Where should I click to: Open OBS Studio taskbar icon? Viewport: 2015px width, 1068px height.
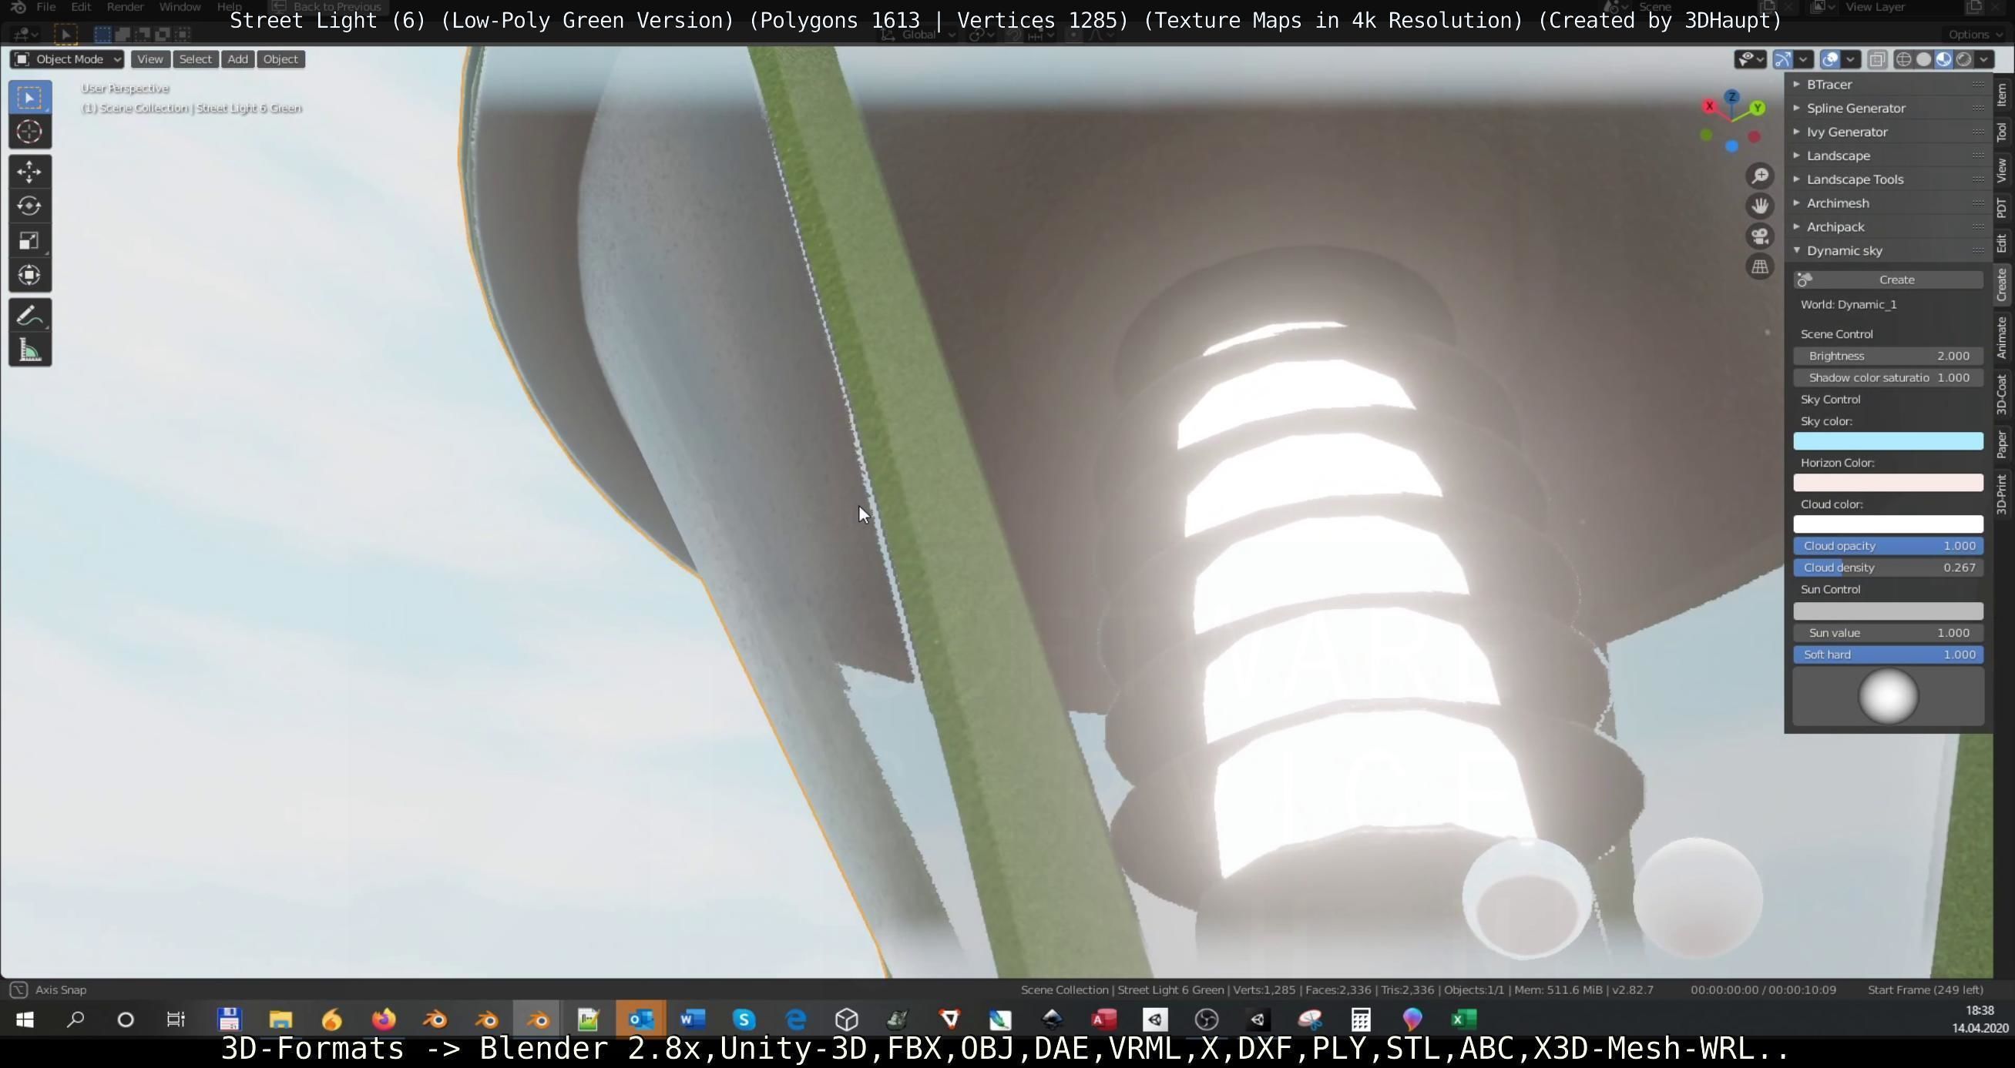pos(1207,1019)
